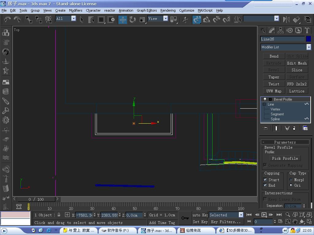The image size is (314, 235).
Task: Click the Key Filters button
Action: 226,222
